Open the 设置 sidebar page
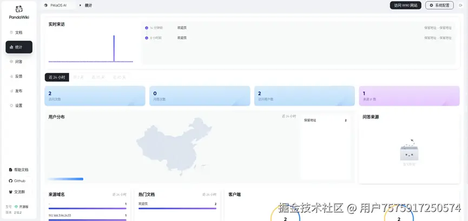 [x=19, y=105]
